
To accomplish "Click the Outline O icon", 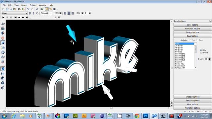I will click(x=37, y=13).
